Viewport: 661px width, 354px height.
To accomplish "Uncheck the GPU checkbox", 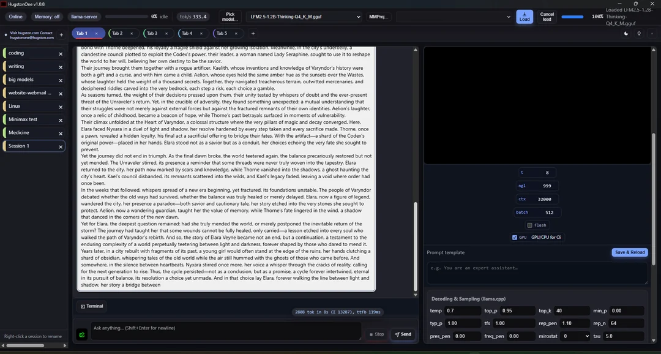I will coord(514,238).
